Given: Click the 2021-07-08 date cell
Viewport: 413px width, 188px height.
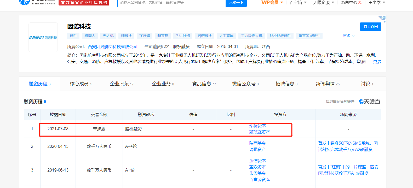Looking at the screenshot, I should pyautogui.click(x=58, y=129).
